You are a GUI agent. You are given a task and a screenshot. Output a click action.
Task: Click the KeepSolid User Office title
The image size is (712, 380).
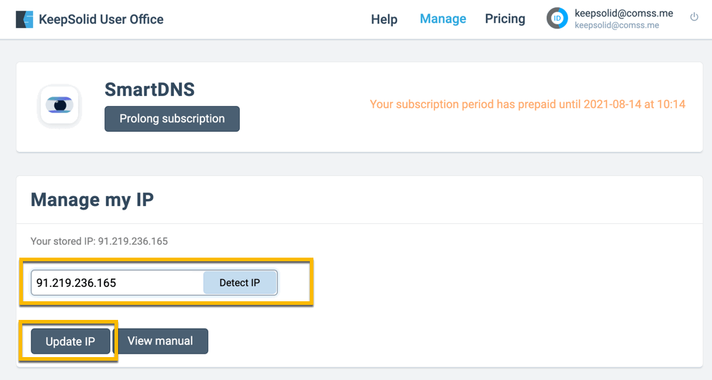coord(102,19)
